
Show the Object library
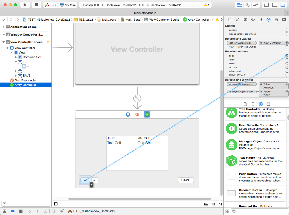point(261,104)
